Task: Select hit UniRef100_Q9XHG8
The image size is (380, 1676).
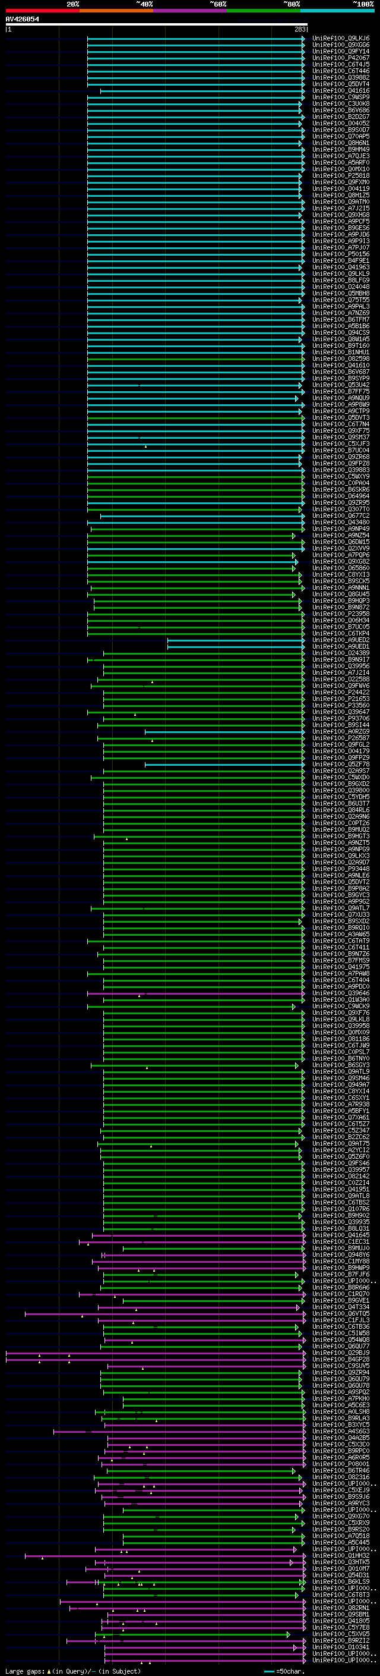Action: point(341,215)
